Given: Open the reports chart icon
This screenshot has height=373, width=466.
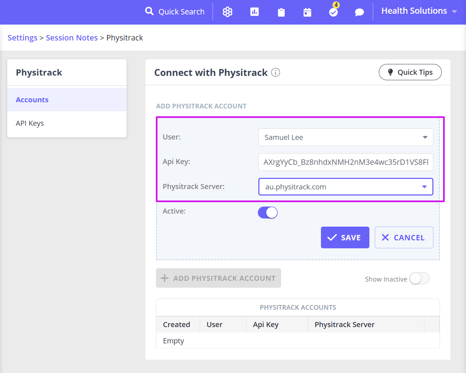Looking at the screenshot, I should (x=254, y=12).
